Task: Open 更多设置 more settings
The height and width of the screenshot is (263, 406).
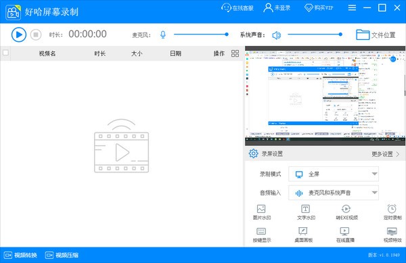Action: (385, 154)
